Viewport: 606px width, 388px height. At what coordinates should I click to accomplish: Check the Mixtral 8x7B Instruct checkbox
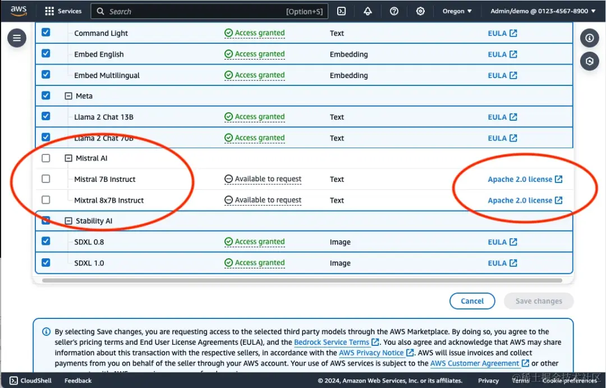click(x=45, y=199)
